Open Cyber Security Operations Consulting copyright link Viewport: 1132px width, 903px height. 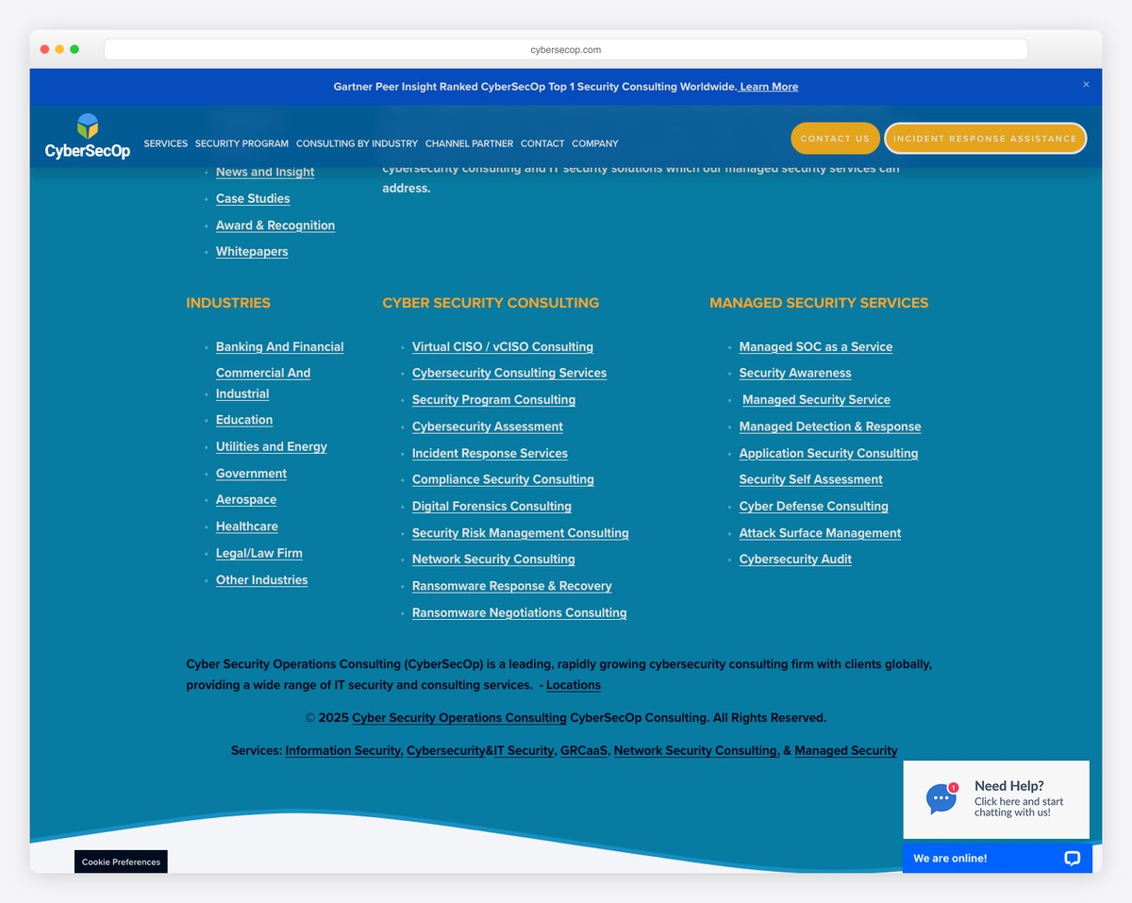[459, 718]
